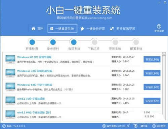Install the win8.1 32位 system
The height and width of the screenshot is (129, 168).
tap(152, 101)
